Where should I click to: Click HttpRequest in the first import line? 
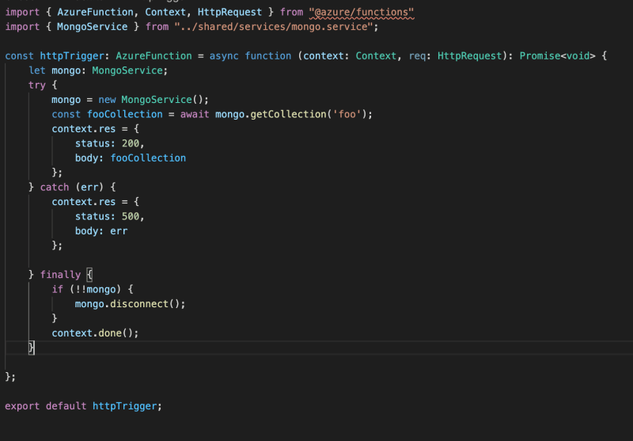point(229,13)
